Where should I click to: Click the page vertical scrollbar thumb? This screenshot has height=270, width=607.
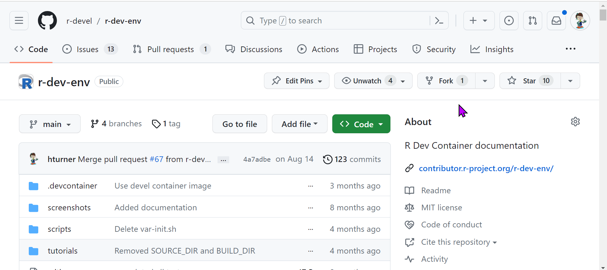(603, 15)
